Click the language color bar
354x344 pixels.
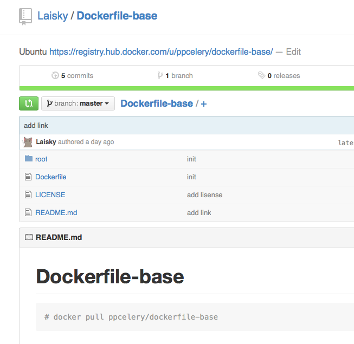(x=186, y=88)
